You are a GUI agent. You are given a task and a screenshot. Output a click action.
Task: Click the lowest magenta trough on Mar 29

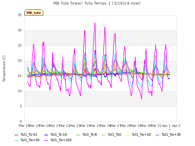click(x=141, y=99)
